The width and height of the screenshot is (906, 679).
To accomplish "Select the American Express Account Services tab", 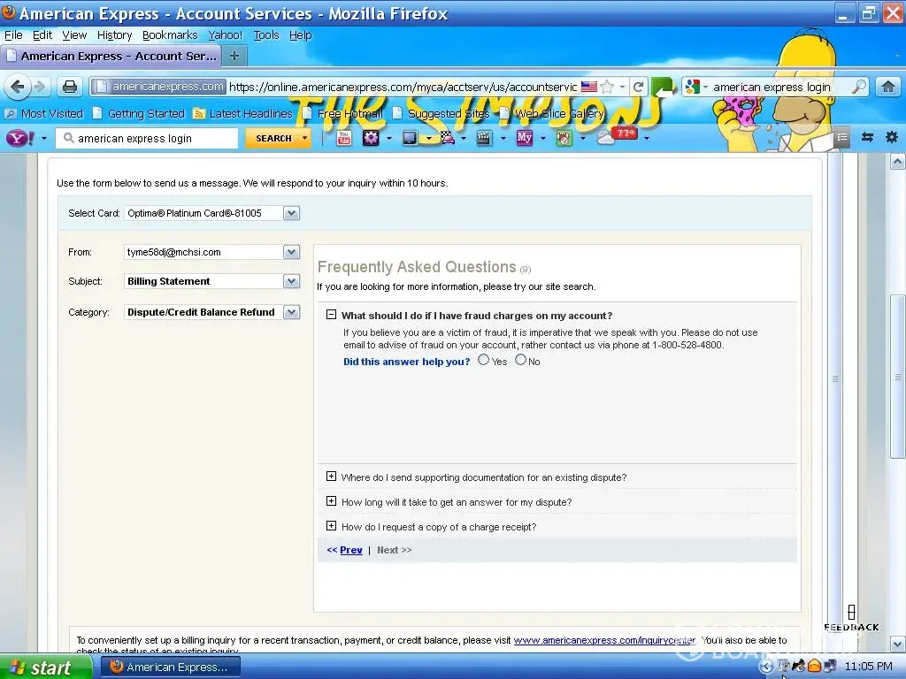I will tap(111, 56).
